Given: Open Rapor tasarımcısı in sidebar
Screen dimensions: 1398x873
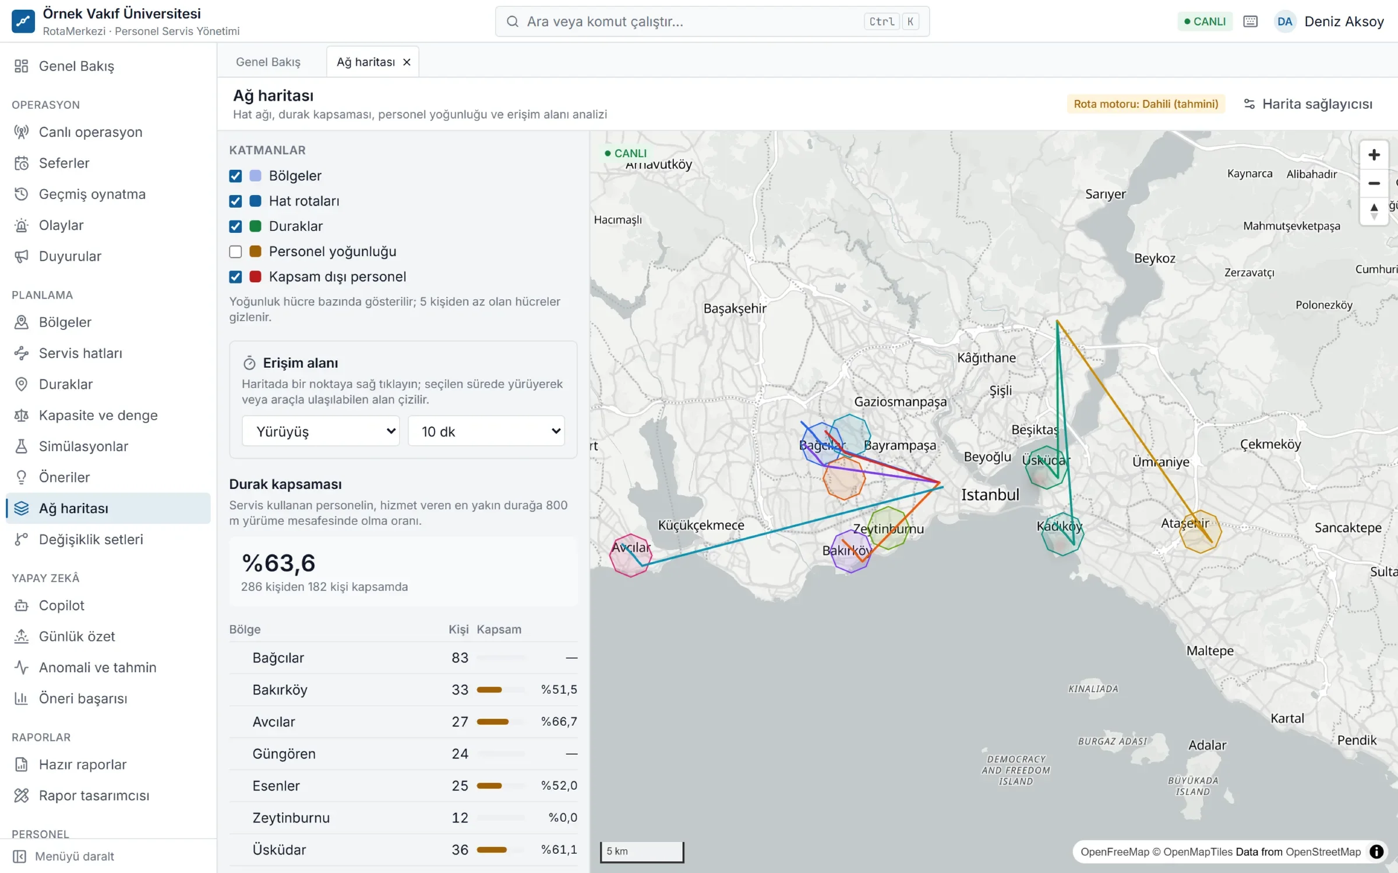Looking at the screenshot, I should click(x=108, y=796).
